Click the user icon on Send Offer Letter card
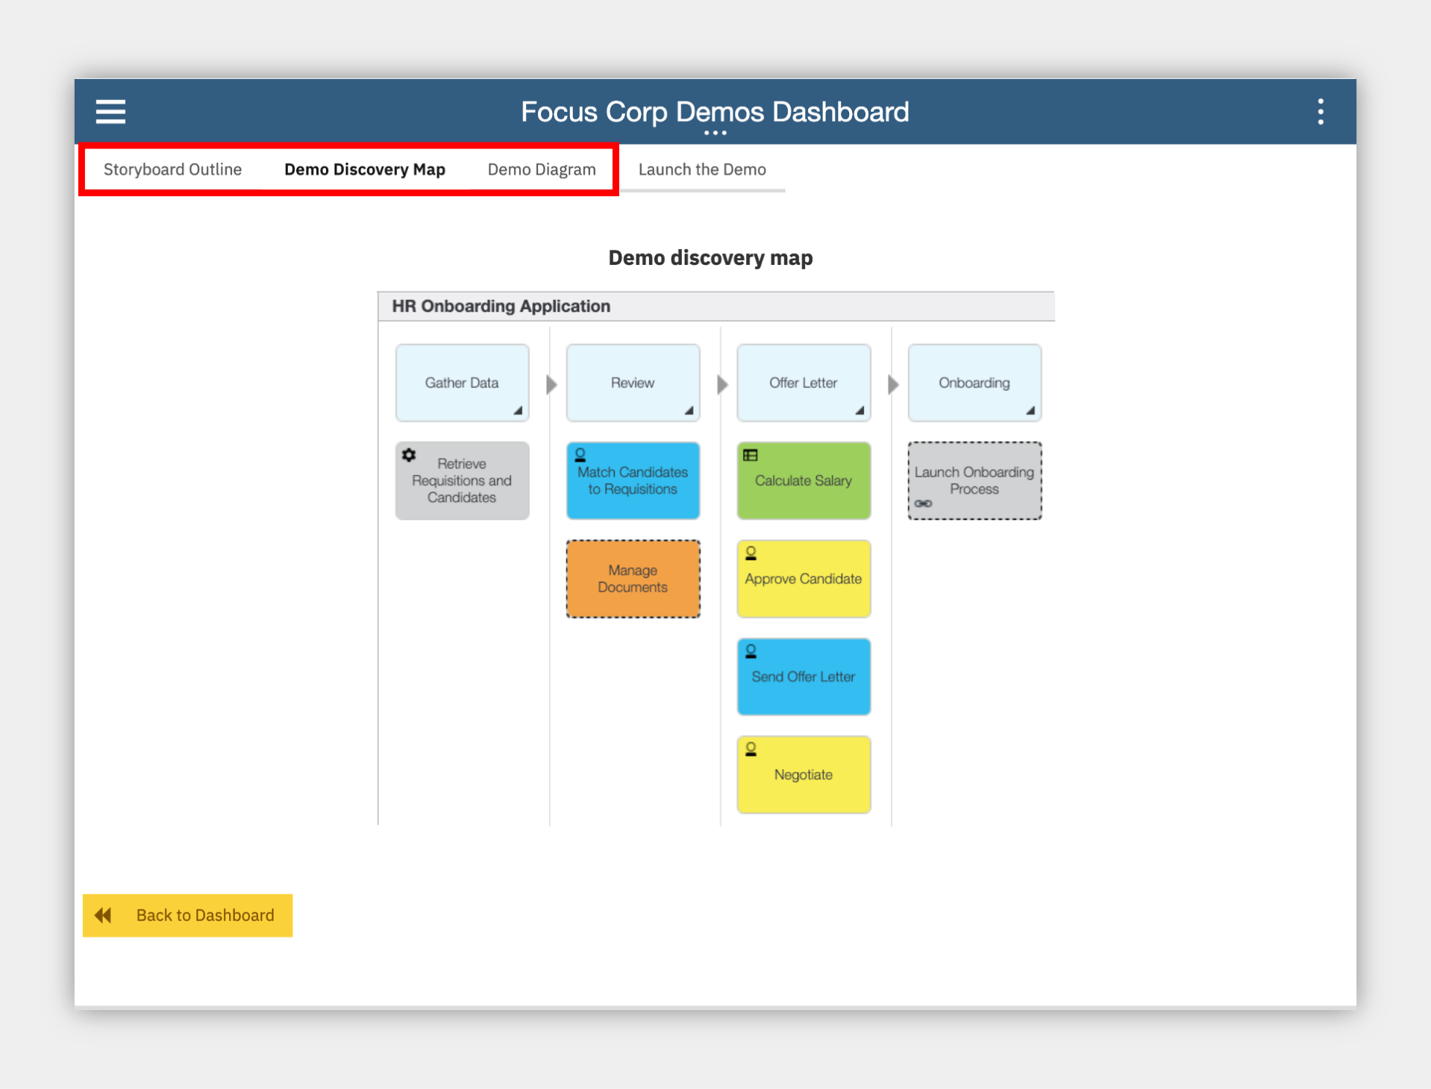 tap(751, 651)
